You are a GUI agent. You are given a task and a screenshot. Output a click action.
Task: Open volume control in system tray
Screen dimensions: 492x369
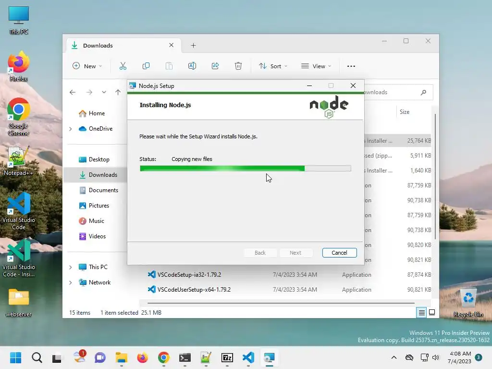pos(435,357)
